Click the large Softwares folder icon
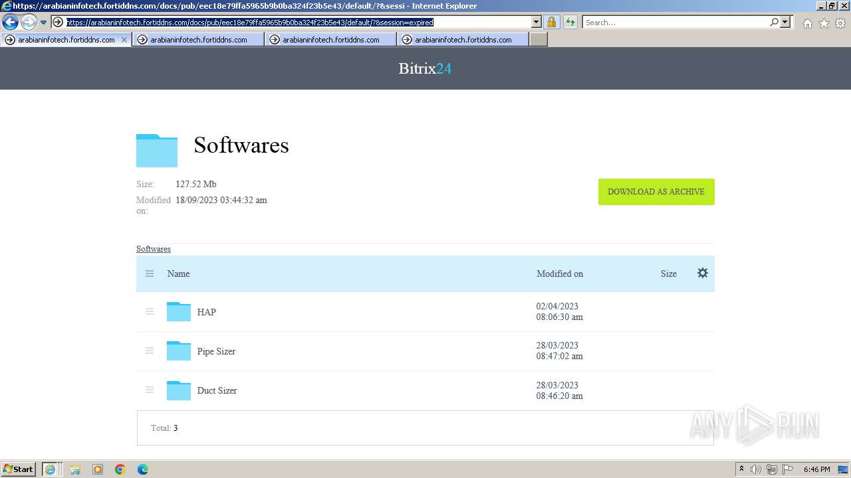This screenshot has width=851, height=478. pyautogui.click(x=157, y=150)
